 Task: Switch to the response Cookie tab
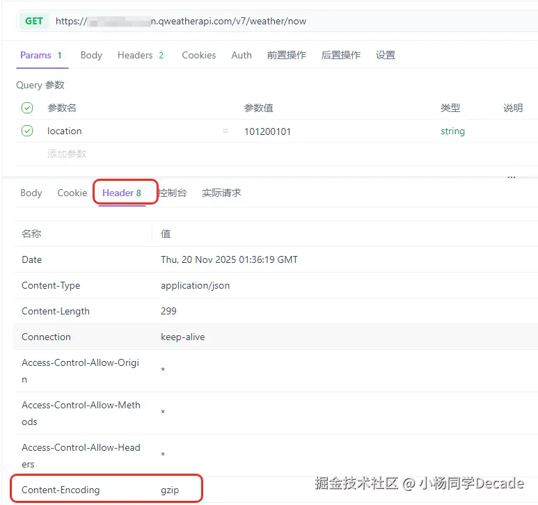point(72,193)
